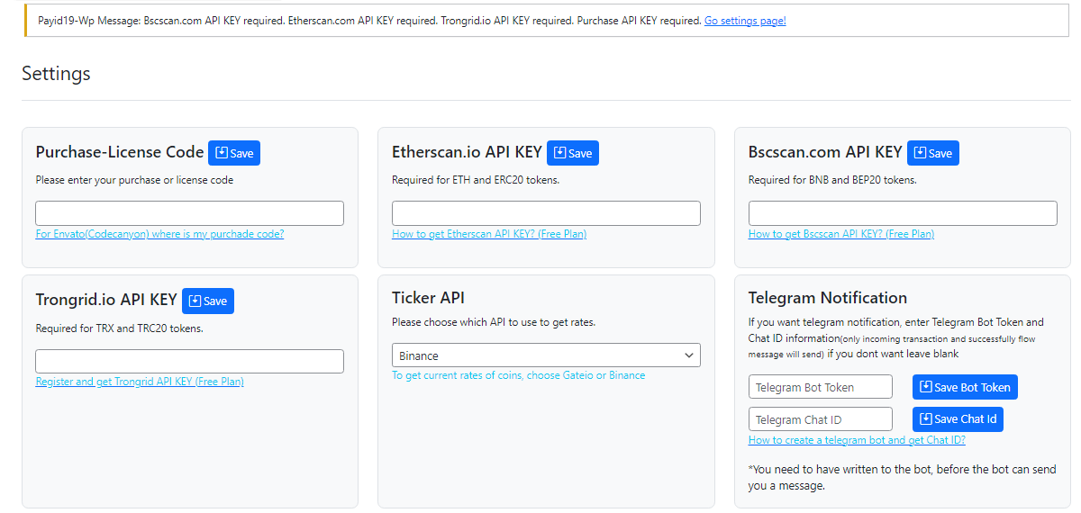The height and width of the screenshot is (513, 1081).
Task: Open Envato purchase code help link
Action: (x=159, y=234)
